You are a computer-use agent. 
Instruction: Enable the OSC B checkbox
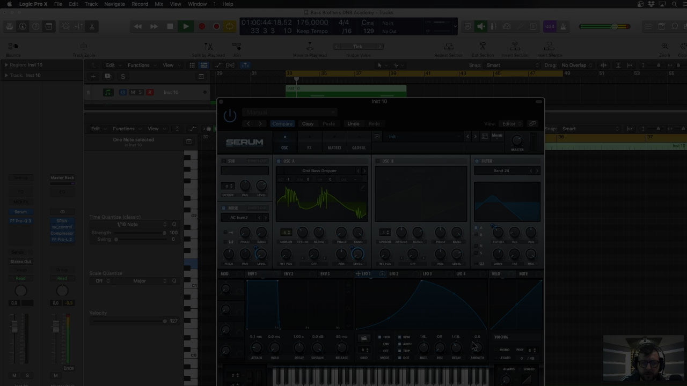point(377,161)
